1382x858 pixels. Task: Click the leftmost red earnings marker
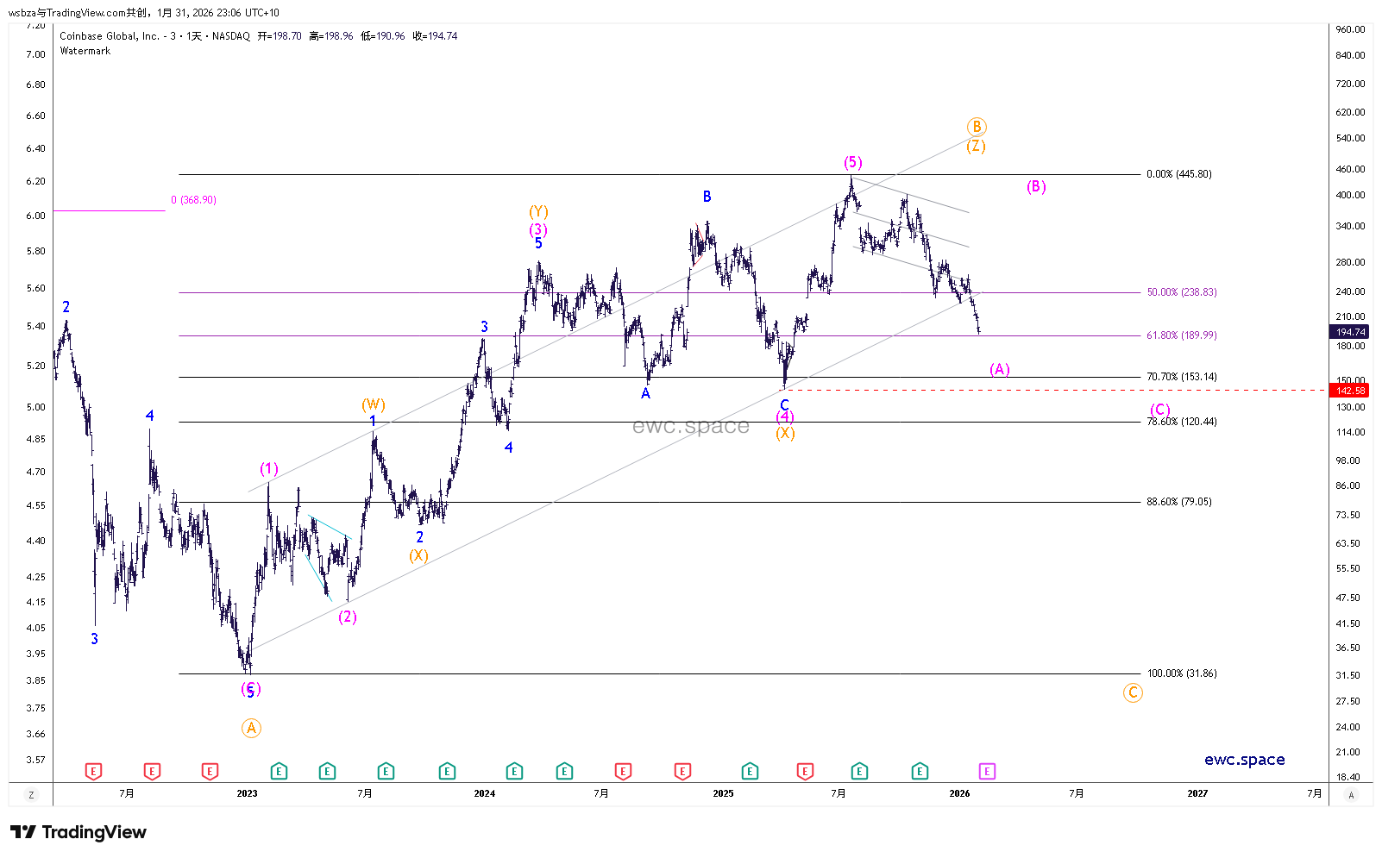pyautogui.click(x=94, y=771)
